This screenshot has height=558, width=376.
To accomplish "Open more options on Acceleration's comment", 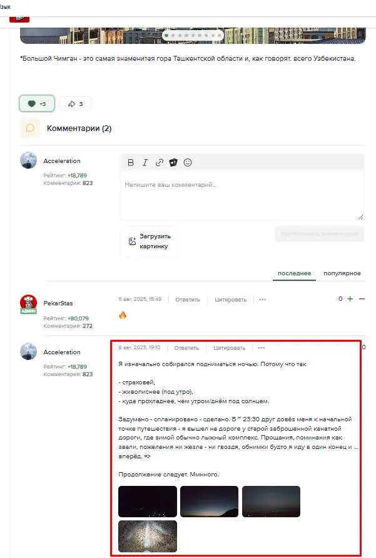I will coord(262,348).
